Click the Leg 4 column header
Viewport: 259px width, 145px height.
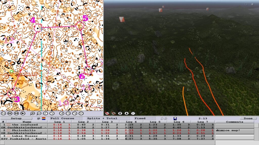pos(131,122)
